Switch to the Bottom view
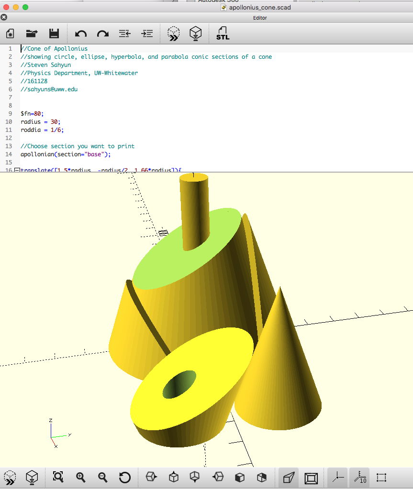413x489 pixels. click(x=195, y=477)
